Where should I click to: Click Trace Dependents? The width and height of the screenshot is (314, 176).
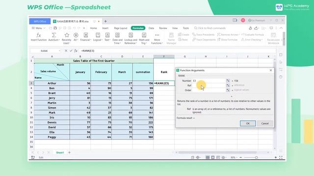204,40
